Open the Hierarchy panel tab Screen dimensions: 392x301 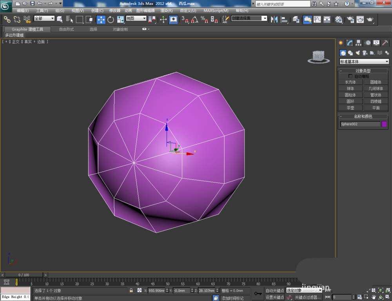358,43
